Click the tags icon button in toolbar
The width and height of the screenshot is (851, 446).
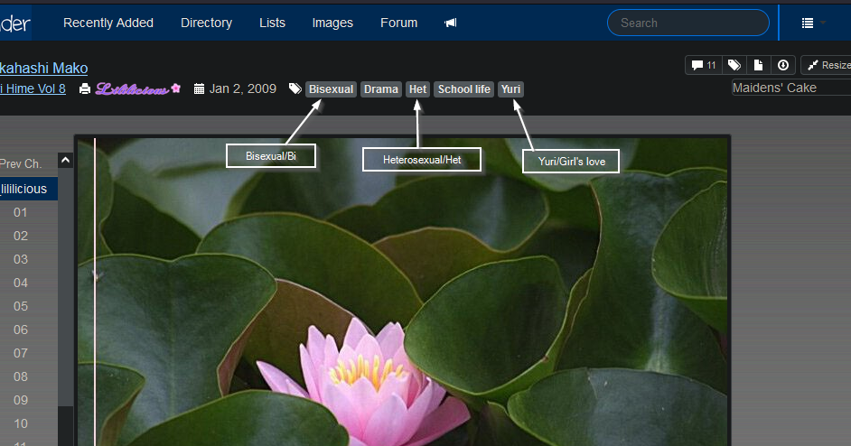[x=734, y=65]
